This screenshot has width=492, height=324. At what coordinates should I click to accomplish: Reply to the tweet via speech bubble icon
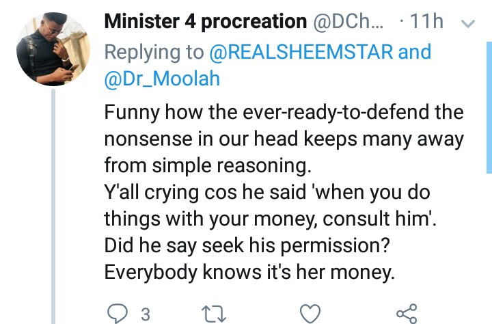pyautogui.click(x=118, y=313)
